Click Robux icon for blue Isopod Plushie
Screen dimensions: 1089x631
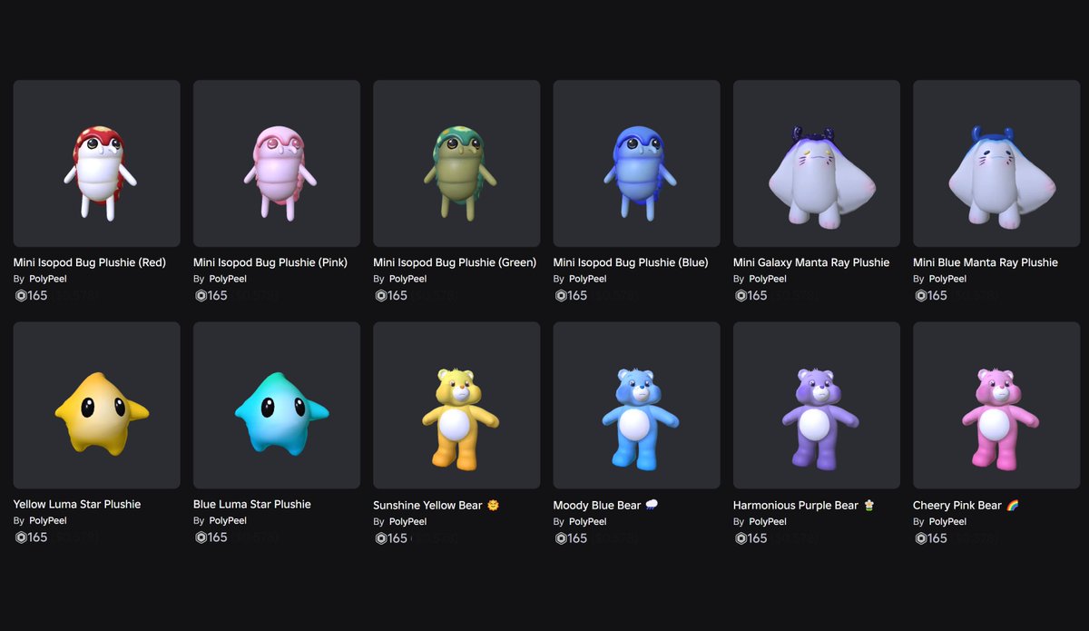[x=560, y=295]
